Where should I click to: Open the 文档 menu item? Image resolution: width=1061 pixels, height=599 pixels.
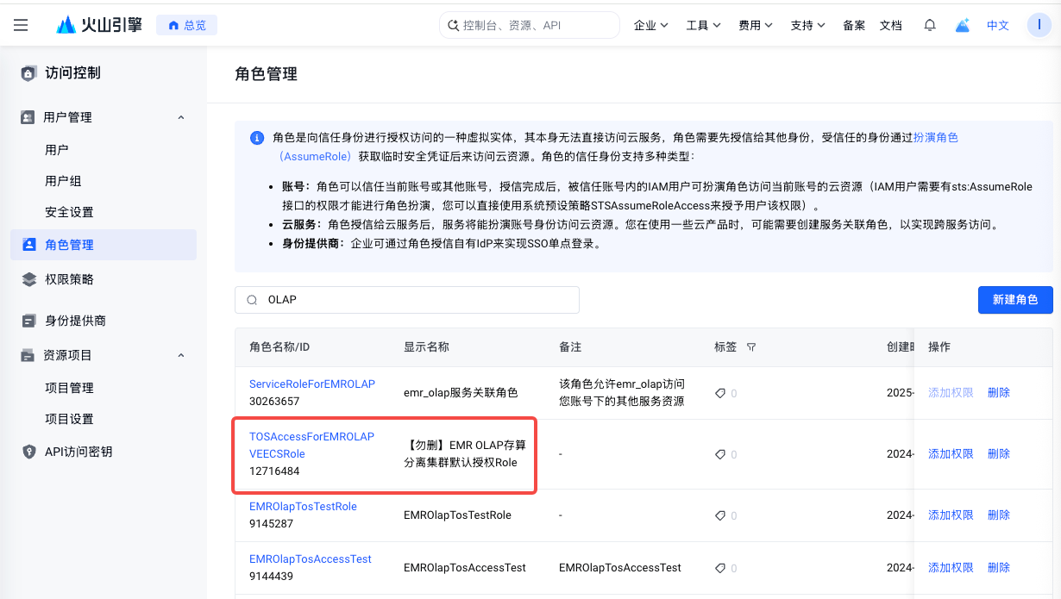coord(891,26)
